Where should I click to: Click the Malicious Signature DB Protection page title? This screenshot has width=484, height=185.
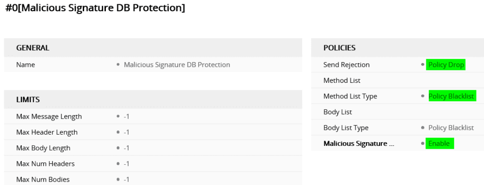pos(95,8)
